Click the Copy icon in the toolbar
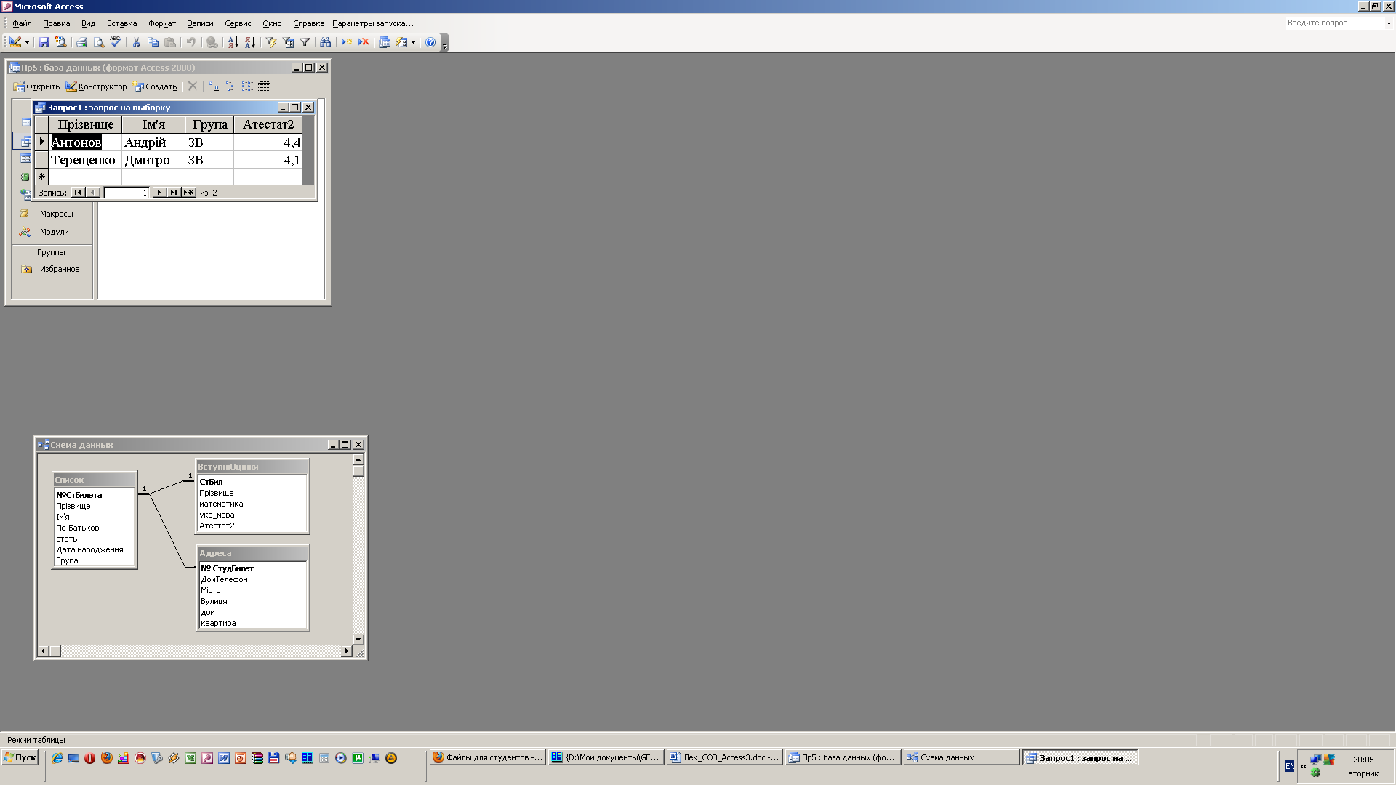This screenshot has height=785, width=1396. tap(153, 42)
